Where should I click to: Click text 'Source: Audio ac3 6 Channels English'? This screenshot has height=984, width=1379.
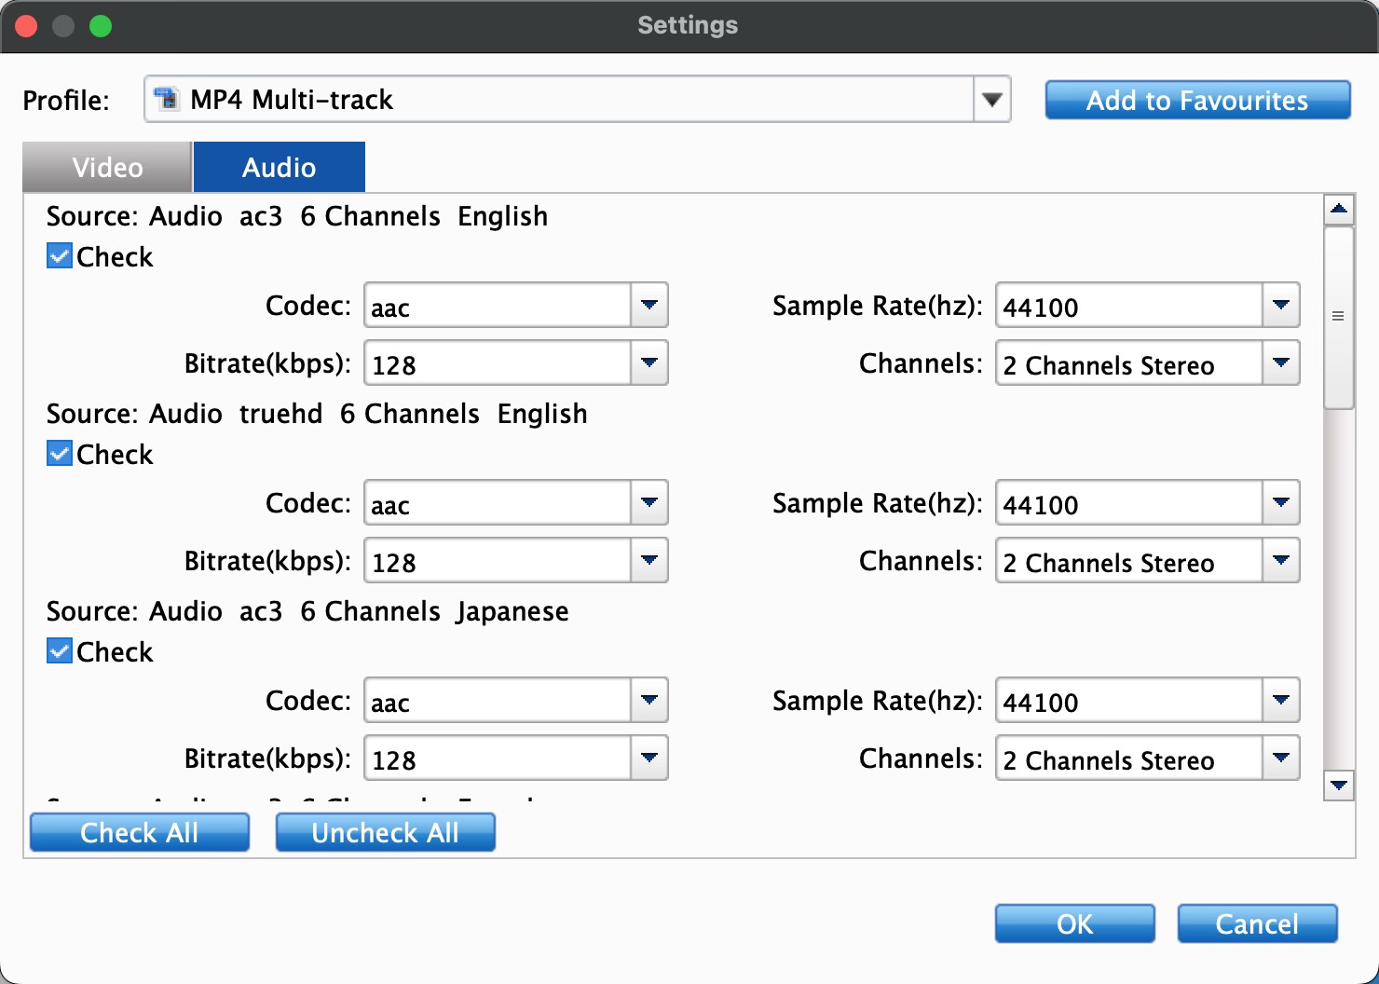[297, 215]
